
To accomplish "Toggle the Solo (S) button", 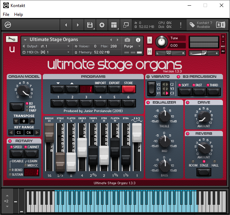I will click(149, 40).
